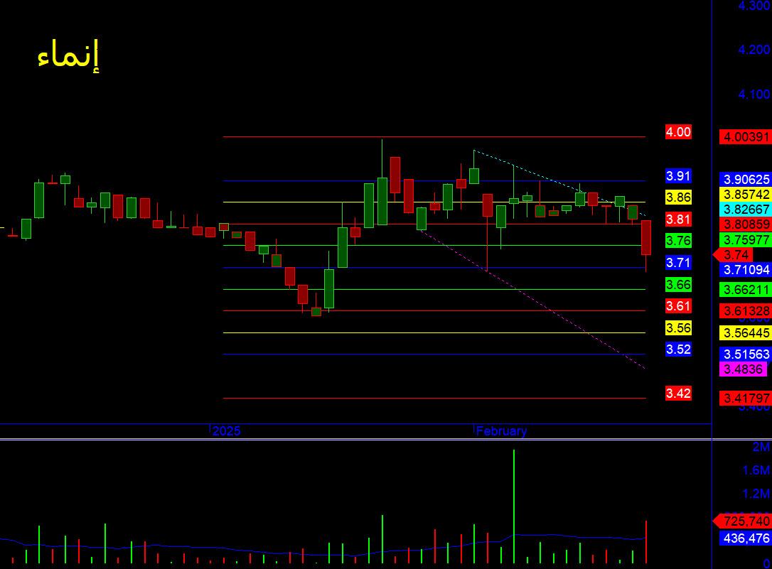Select the 3.66211 price axis tag

746,290
